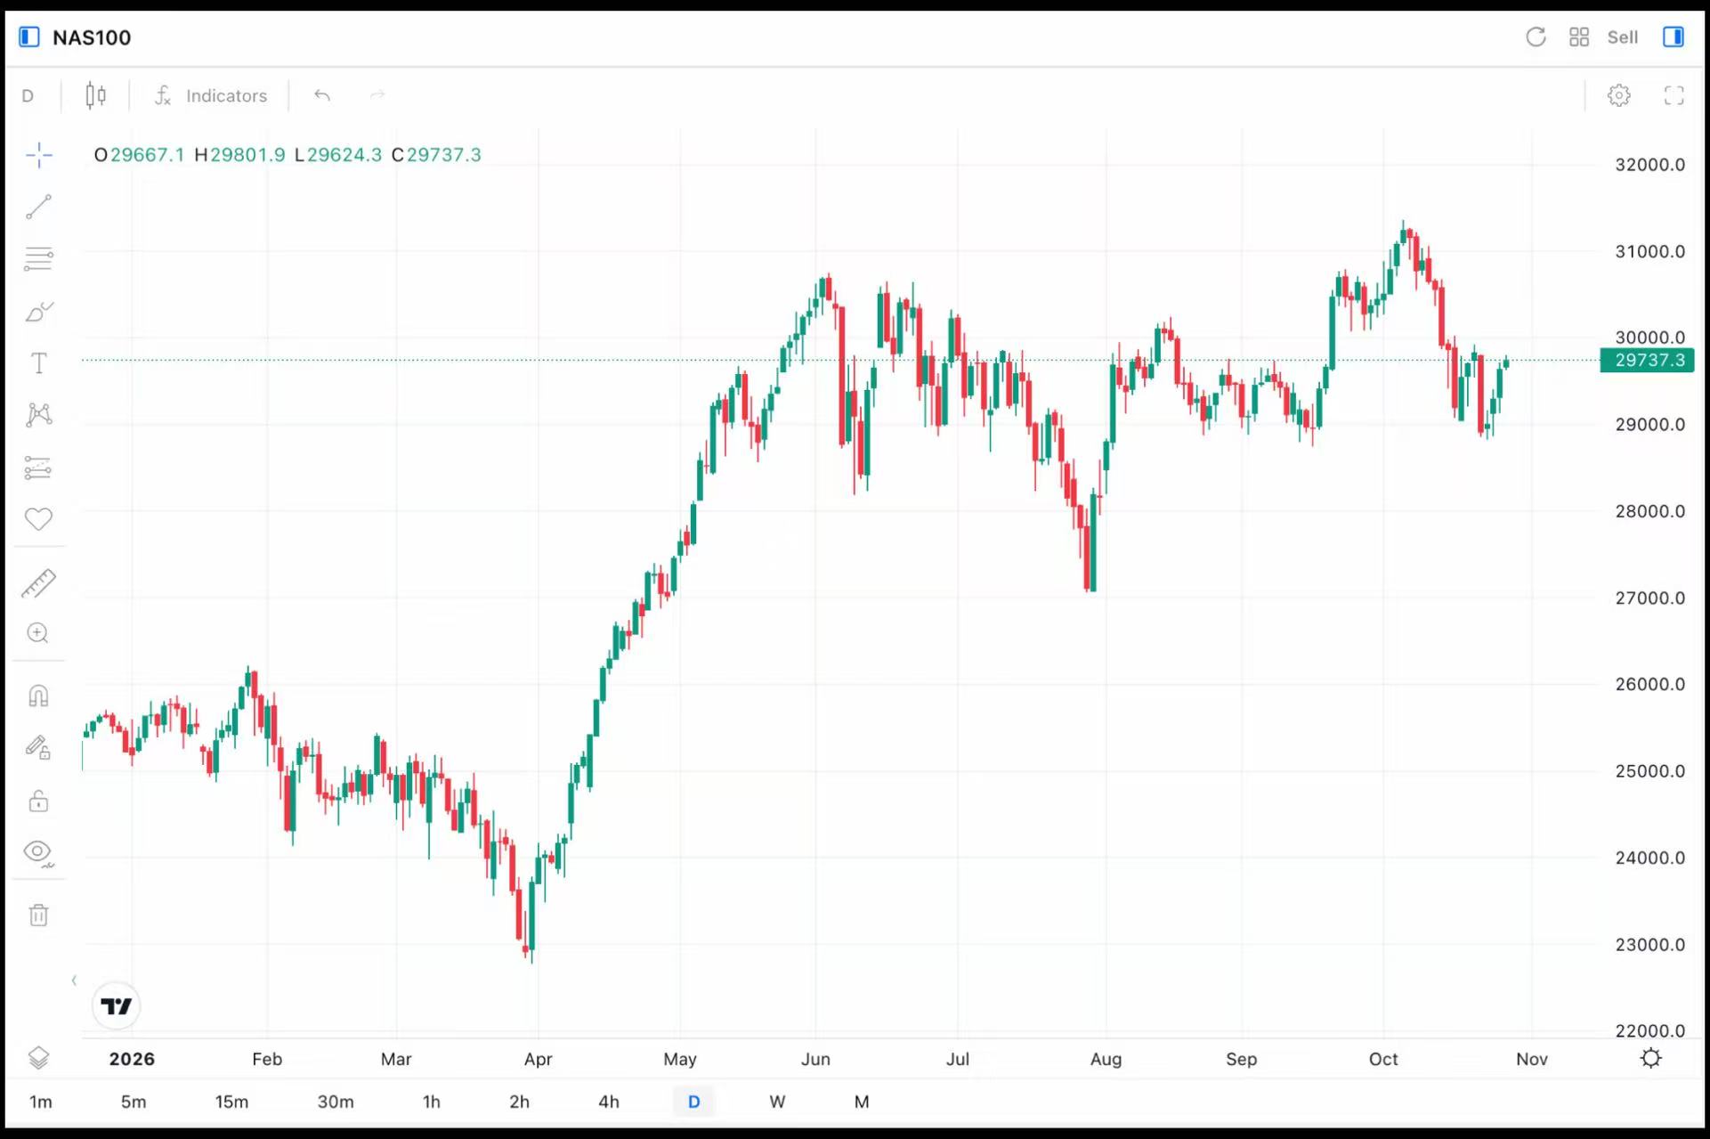Open the grid layout icon
The height and width of the screenshot is (1139, 1710).
(1579, 37)
